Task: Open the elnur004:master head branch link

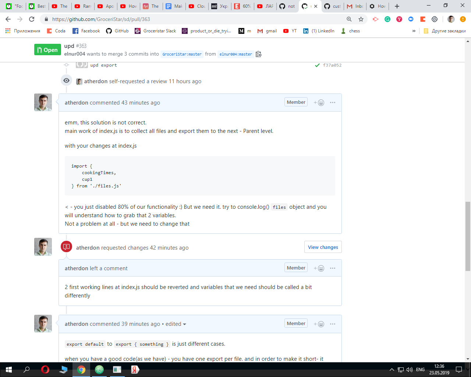Action: [236, 54]
